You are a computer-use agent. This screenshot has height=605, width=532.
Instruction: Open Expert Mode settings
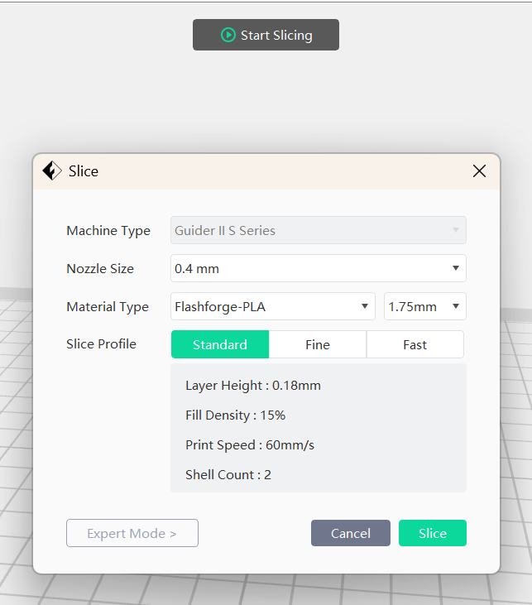click(x=132, y=533)
